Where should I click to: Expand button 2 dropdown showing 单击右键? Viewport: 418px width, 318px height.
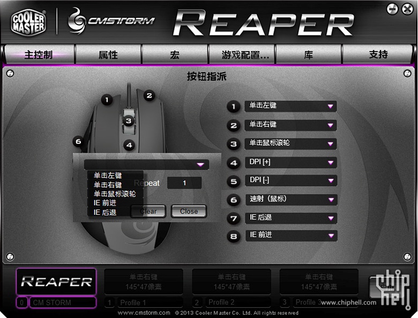pyautogui.click(x=290, y=125)
